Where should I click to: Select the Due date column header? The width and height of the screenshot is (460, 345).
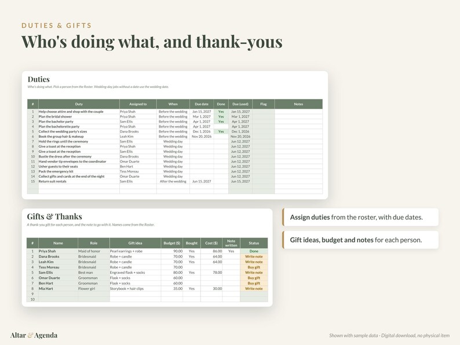tap(202, 104)
